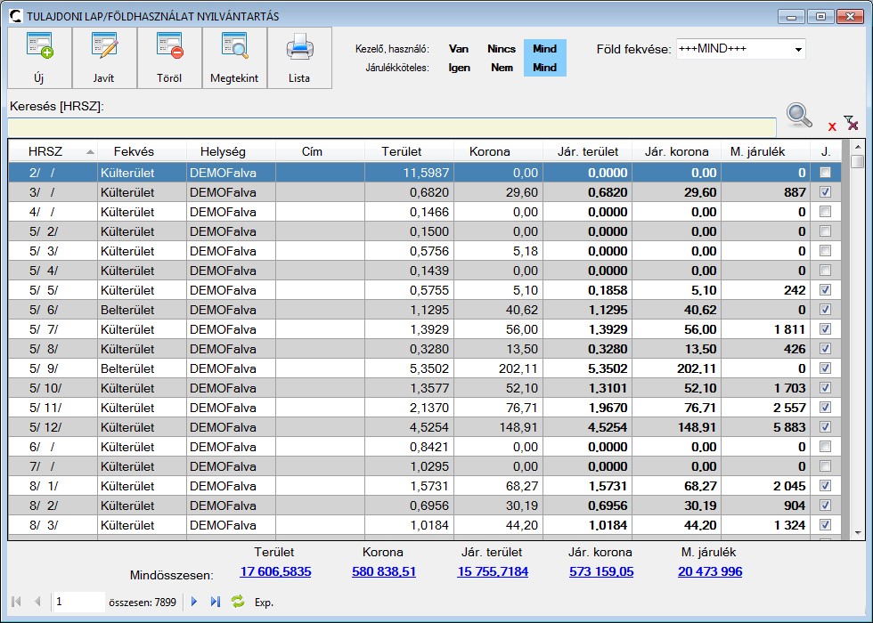Select the Nem option for Járulékköteles
Viewport: 873px width, 623px height.
point(502,68)
